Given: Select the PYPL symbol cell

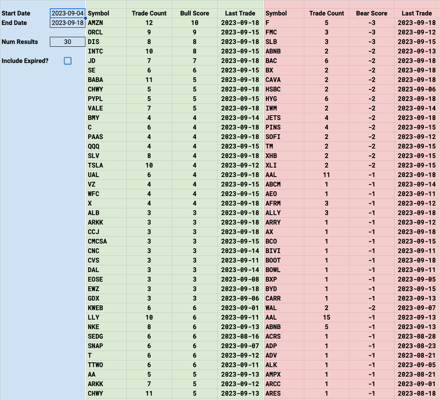Looking at the screenshot, I should click(106, 99).
